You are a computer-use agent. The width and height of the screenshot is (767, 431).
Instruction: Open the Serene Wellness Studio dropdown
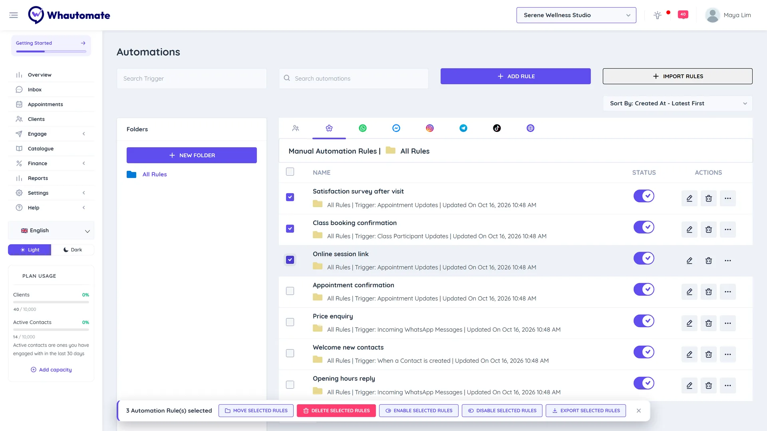click(576, 15)
